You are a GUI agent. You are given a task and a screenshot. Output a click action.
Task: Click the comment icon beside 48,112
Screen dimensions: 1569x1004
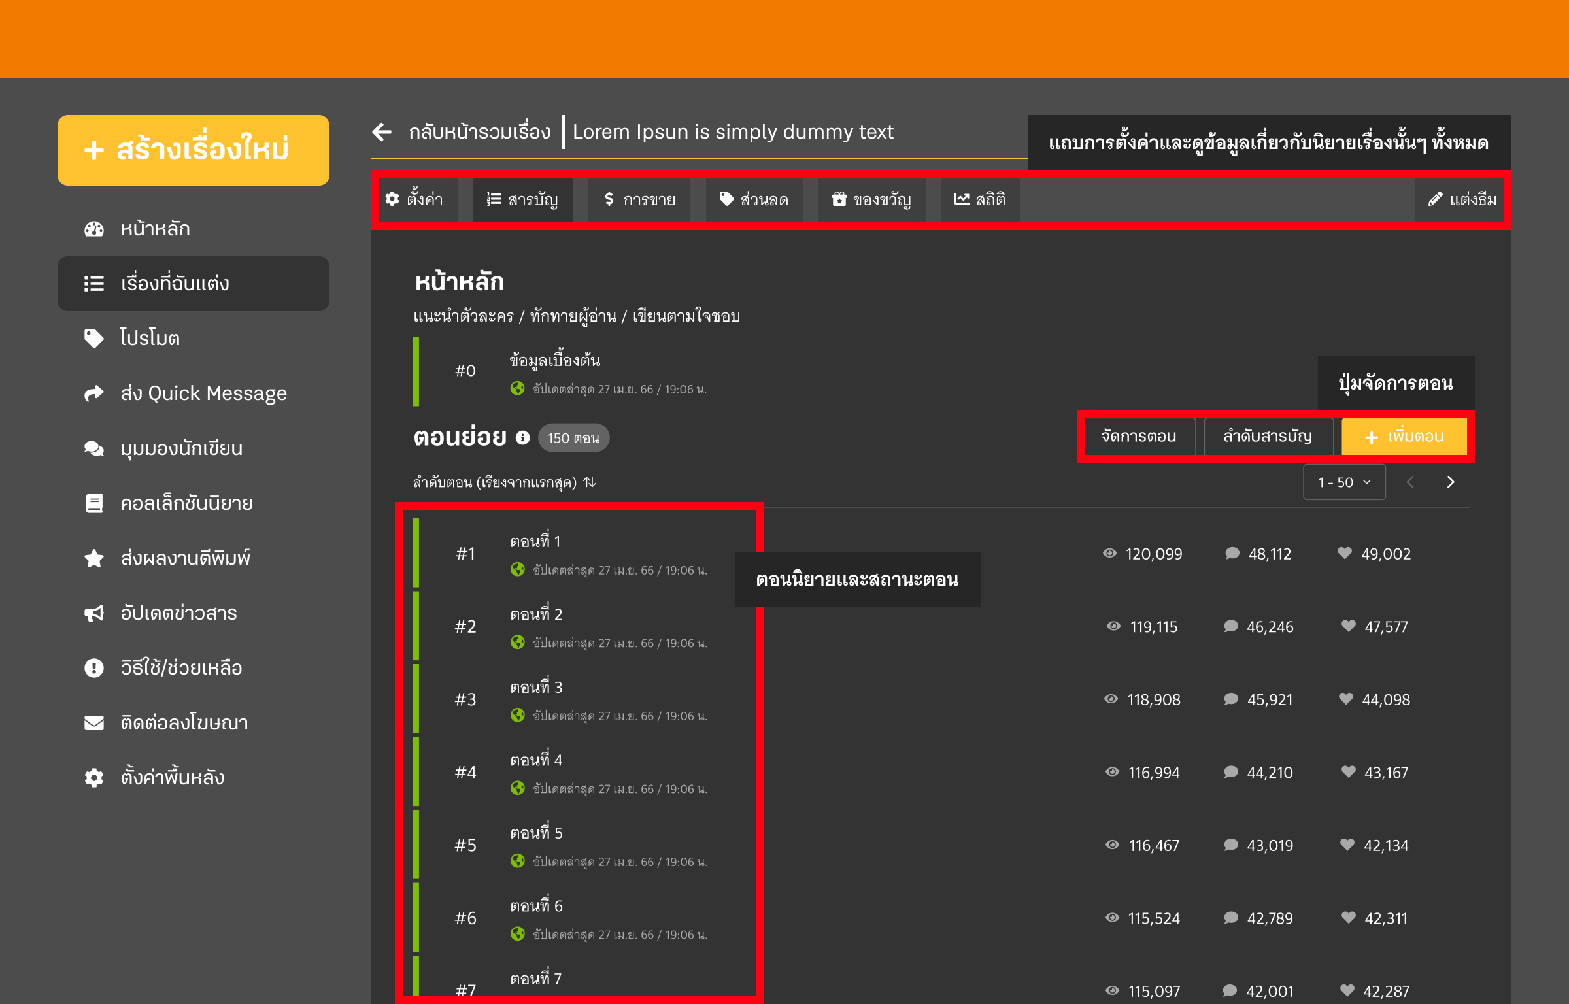click(1232, 554)
